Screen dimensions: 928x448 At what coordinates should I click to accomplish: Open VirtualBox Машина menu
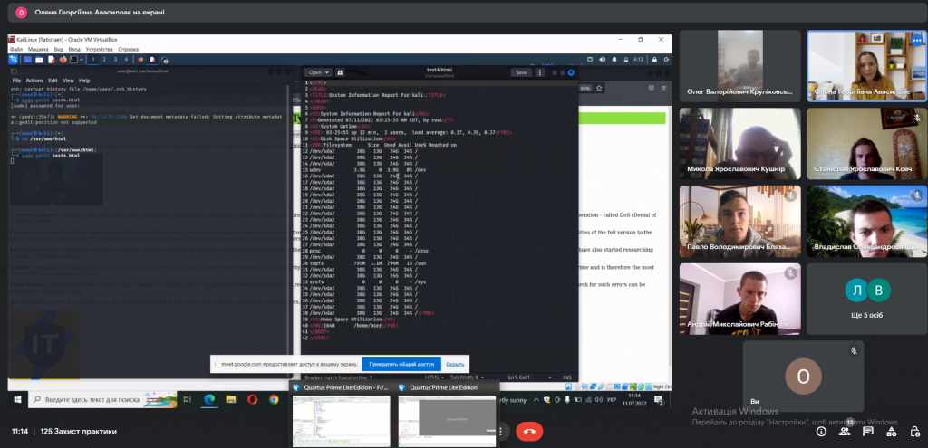[x=38, y=50]
